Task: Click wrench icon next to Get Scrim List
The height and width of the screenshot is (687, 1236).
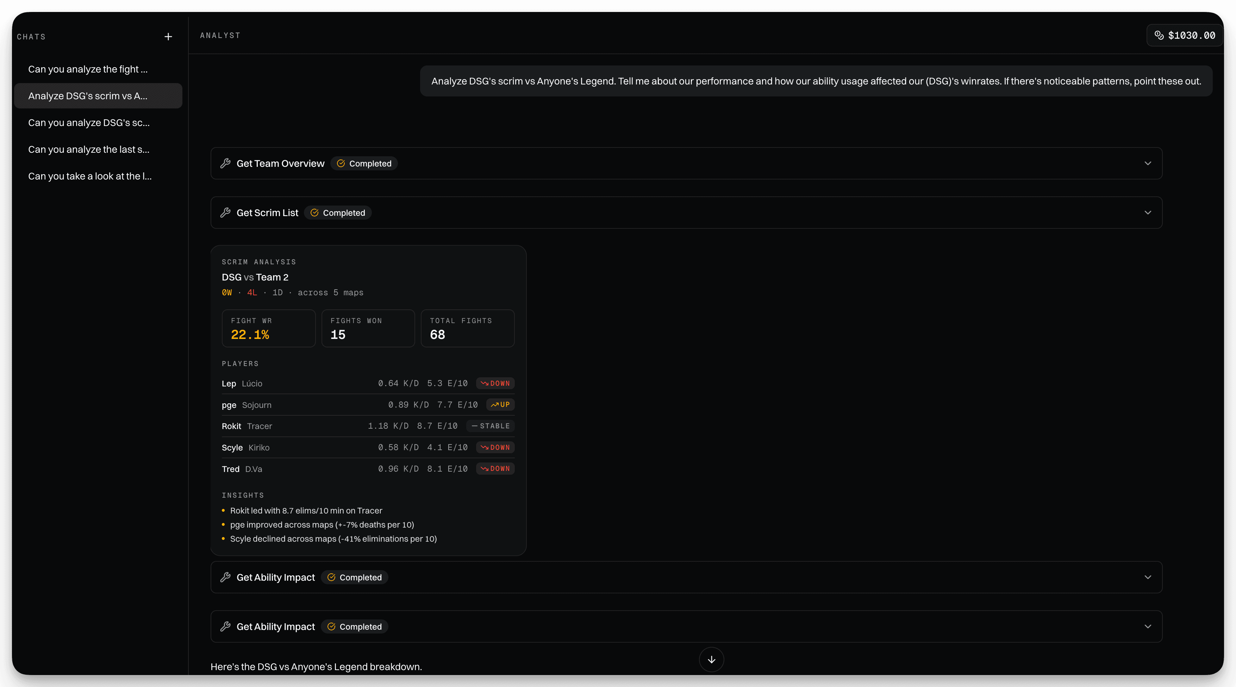Action: [x=225, y=212]
